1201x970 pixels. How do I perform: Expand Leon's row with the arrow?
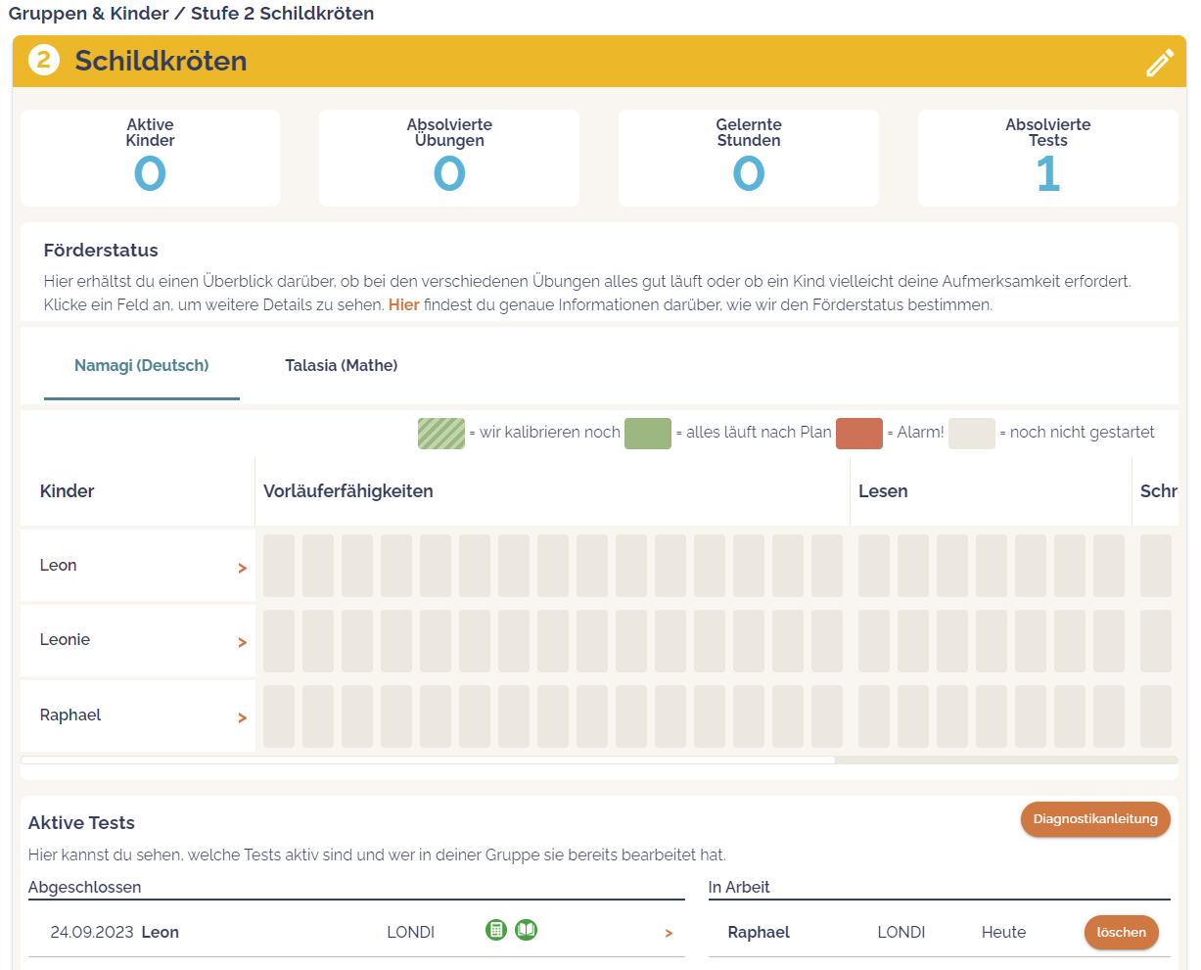(242, 568)
